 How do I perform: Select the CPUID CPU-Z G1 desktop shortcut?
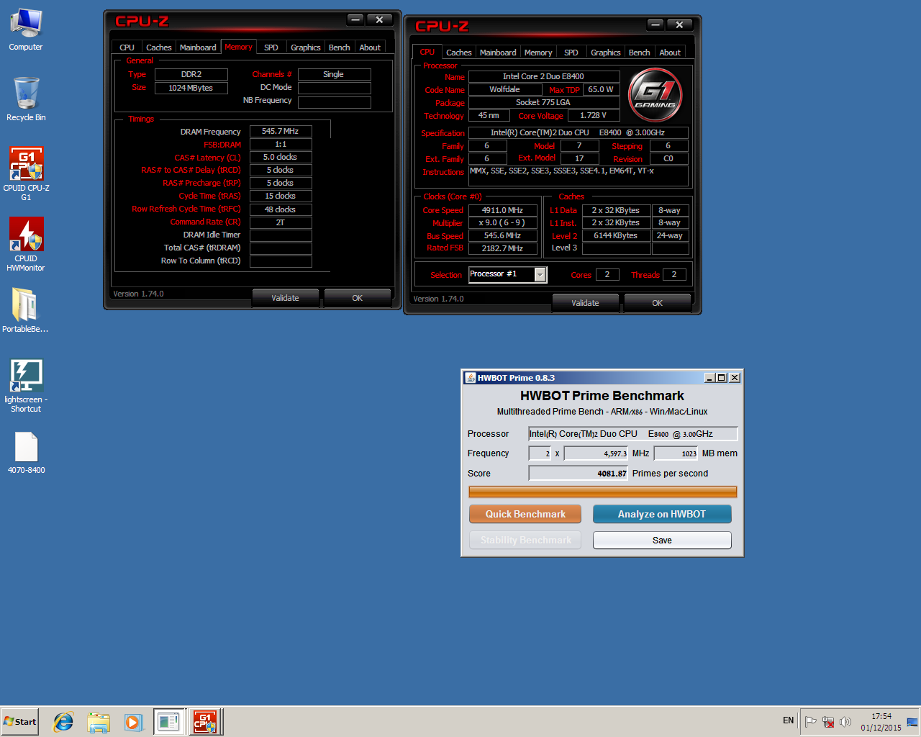(x=26, y=173)
